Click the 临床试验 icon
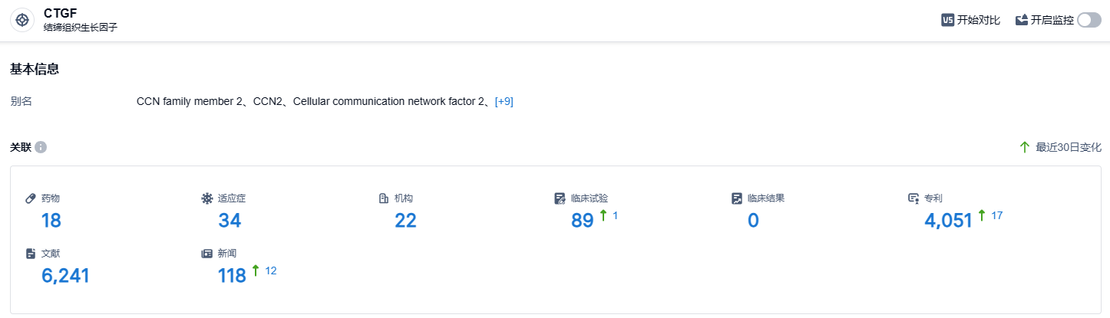The image size is (1110, 318). 560,198
